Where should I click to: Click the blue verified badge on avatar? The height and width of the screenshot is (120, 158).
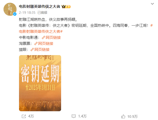tap(15, 14)
